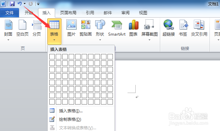Switch to the 审阅 (Review) tab
The image size is (220, 131).
click(x=125, y=13)
